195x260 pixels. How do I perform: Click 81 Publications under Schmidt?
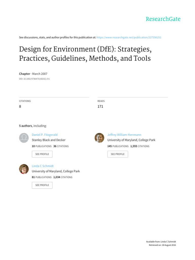(x=42, y=177)
